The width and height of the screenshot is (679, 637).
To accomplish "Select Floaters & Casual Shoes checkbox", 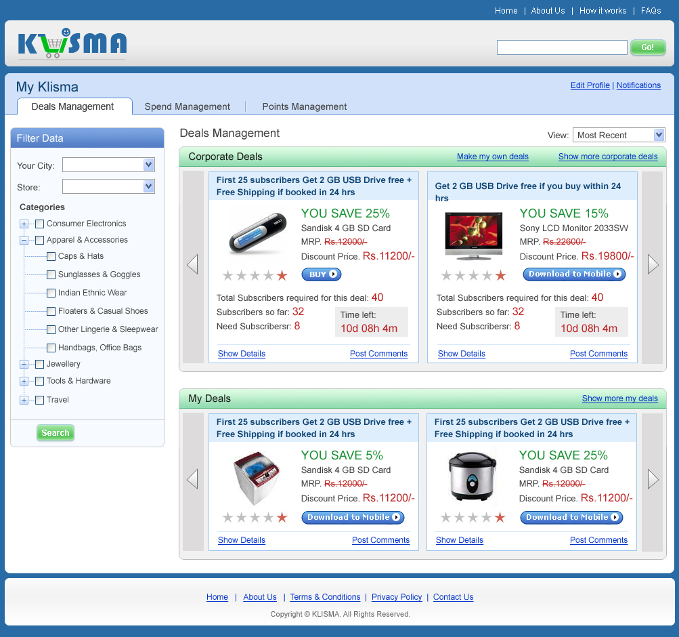I will pos(51,311).
